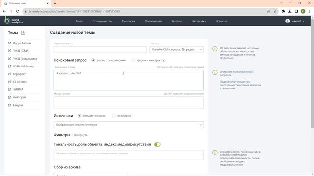Click info icon next to tonality object hint
The height and width of the screenshot is (176, 314).
click(x=215, y=153)
